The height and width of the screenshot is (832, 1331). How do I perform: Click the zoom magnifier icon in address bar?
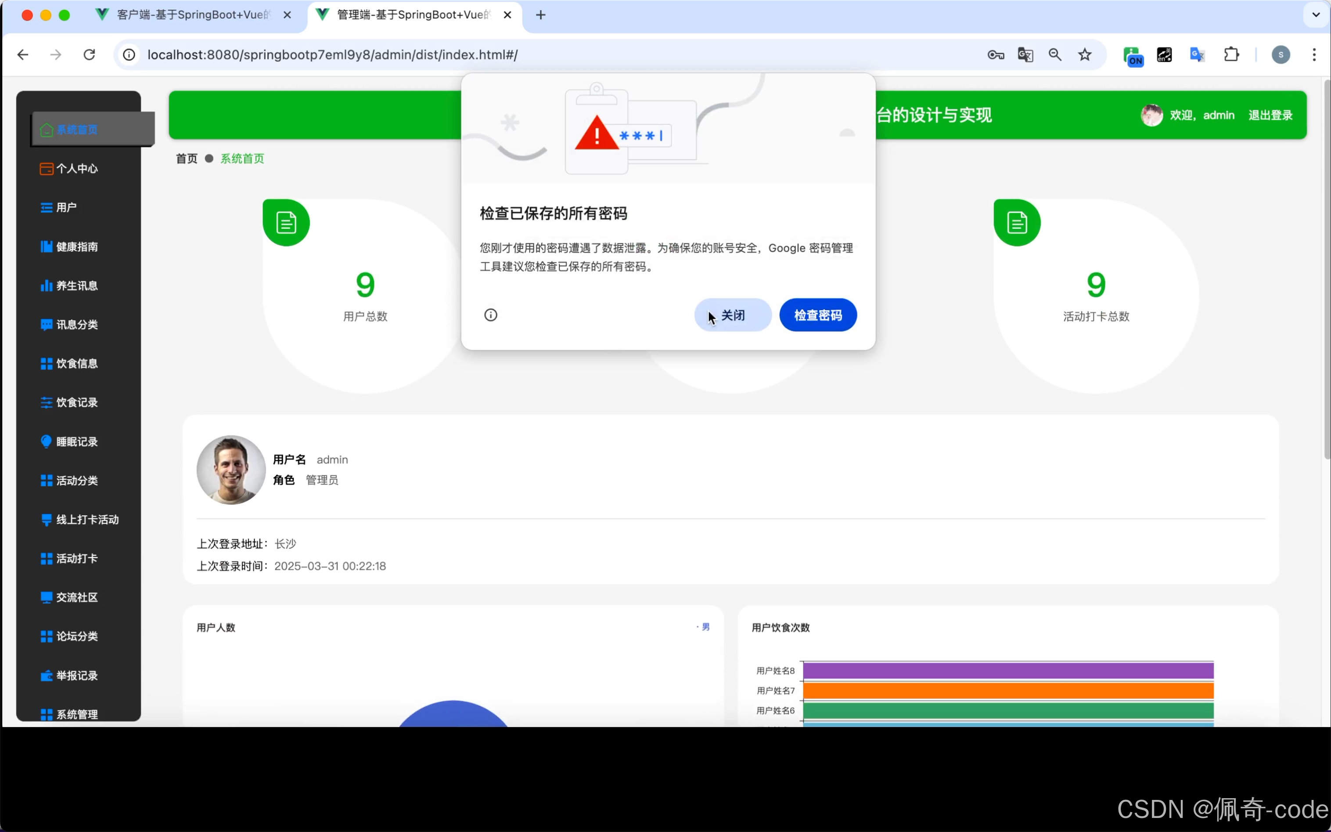click(x=1055, y=55)
